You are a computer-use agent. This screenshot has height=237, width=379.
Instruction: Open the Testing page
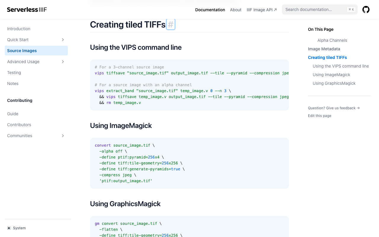(14, 73)
